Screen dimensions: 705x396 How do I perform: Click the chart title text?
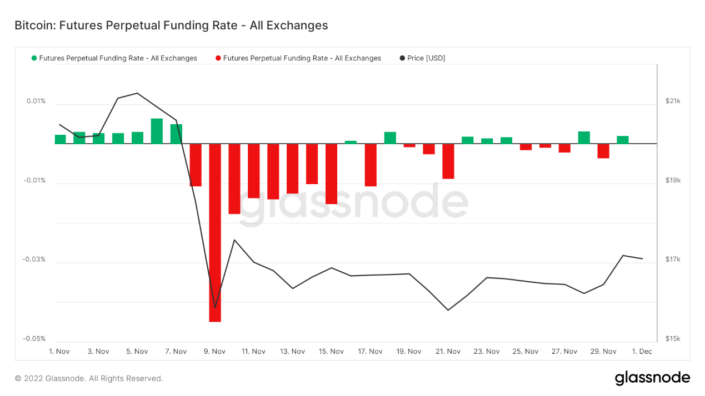[x=171, y=26]
